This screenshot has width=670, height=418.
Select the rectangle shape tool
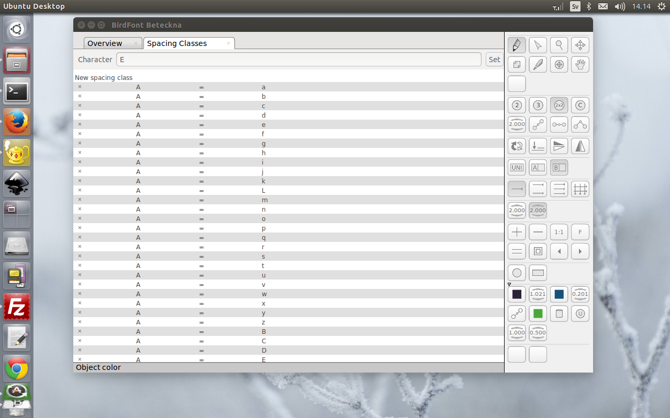click(538, 273)
